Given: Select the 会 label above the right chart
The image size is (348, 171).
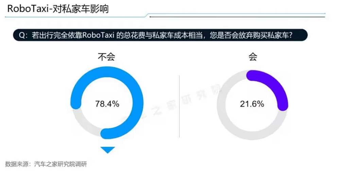Looking at the screenshot, I should click(x=253, y=57).
